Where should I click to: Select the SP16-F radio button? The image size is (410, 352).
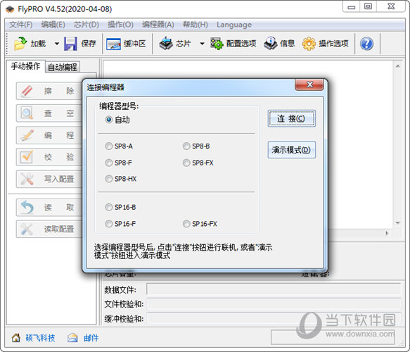[109, 224]
